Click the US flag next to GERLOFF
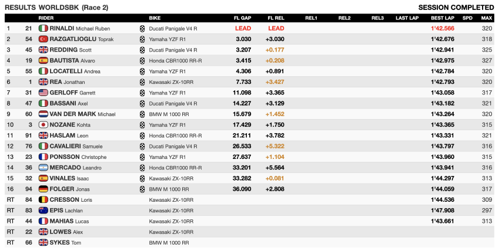Image resolution: width=502 pixels, height=251 pixels. pyautogui.click(x=43, y=93)
